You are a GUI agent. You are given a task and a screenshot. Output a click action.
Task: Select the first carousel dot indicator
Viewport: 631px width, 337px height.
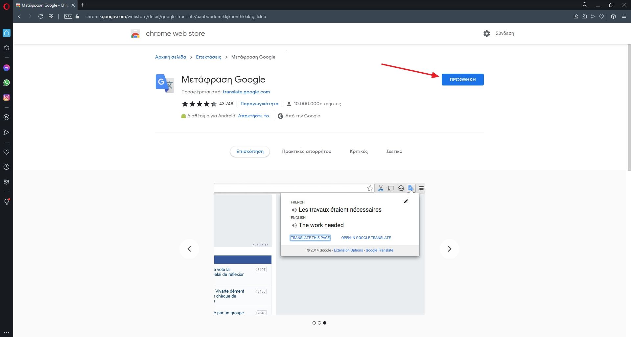[x=314, y=323]
